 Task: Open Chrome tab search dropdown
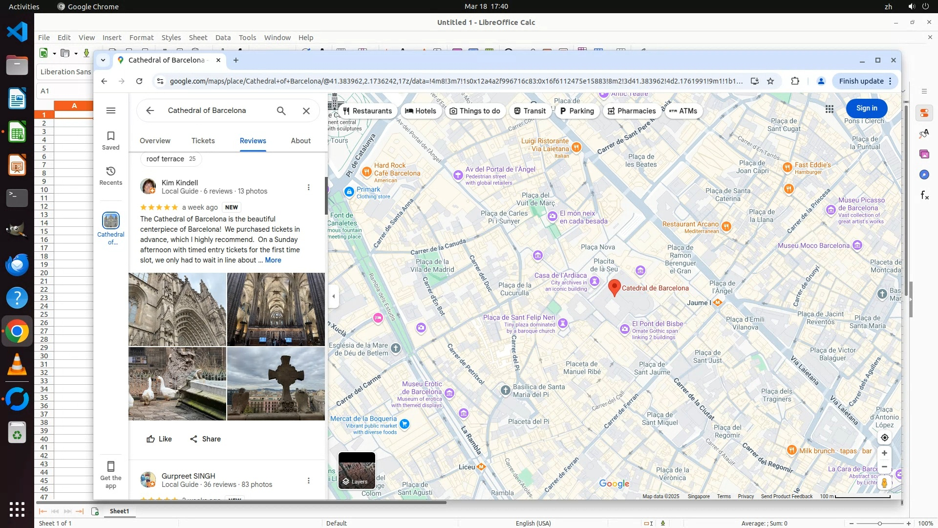click(103, 60)
